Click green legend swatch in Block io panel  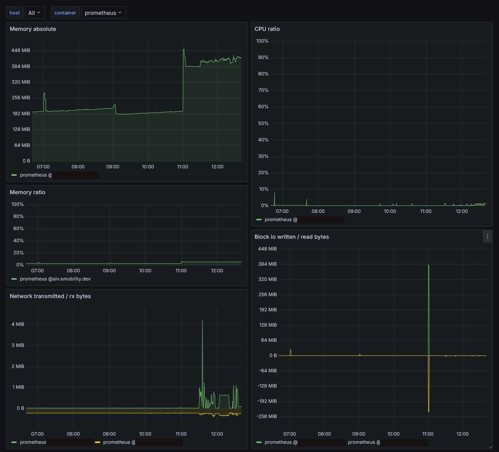click(259, 442)
